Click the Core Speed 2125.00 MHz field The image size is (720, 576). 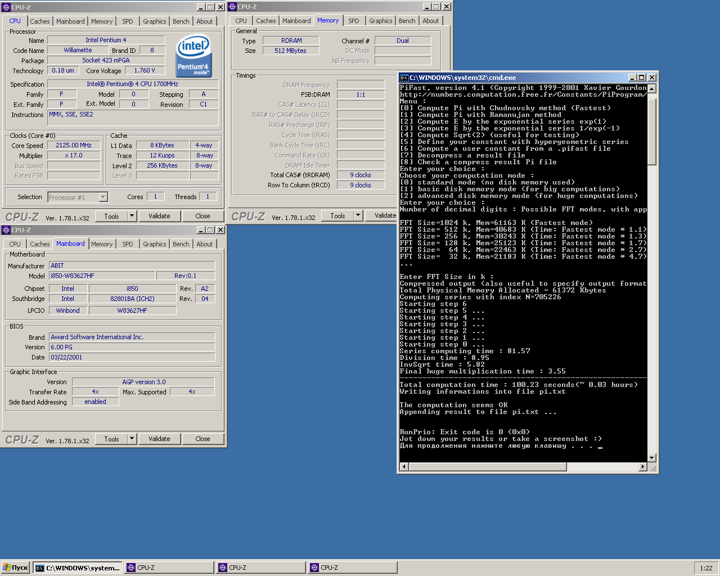pos(74,145)
